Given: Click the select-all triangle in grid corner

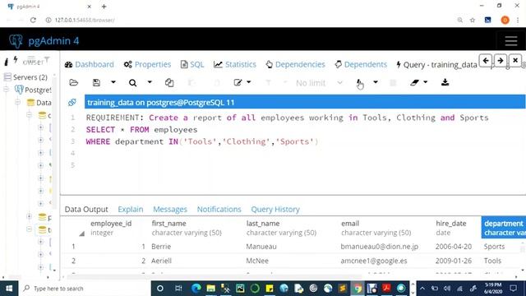Looking at the screenshot, I should [x=81, y=234].
